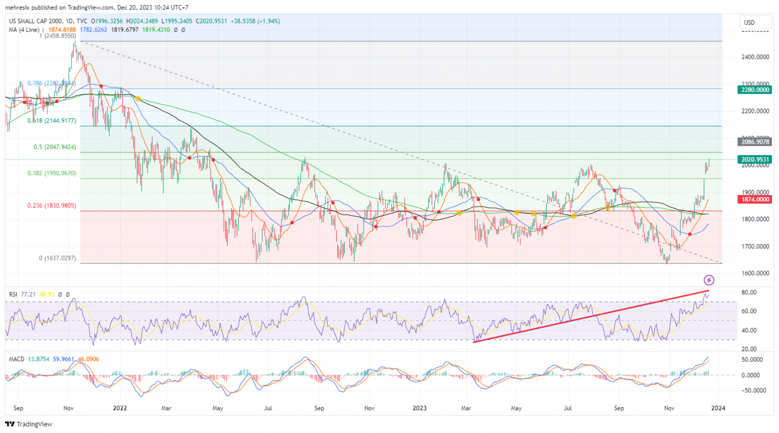Open the MA (4 Line) indicator legend
This screenshot has height=433, width=779.
pos(24,30)
